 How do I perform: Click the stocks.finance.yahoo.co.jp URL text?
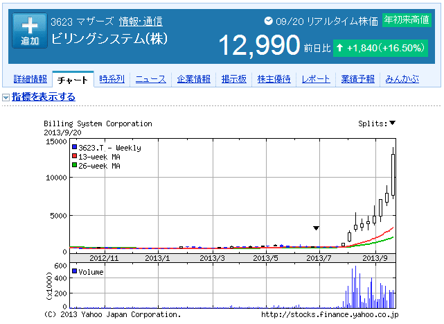click(330, 314)
